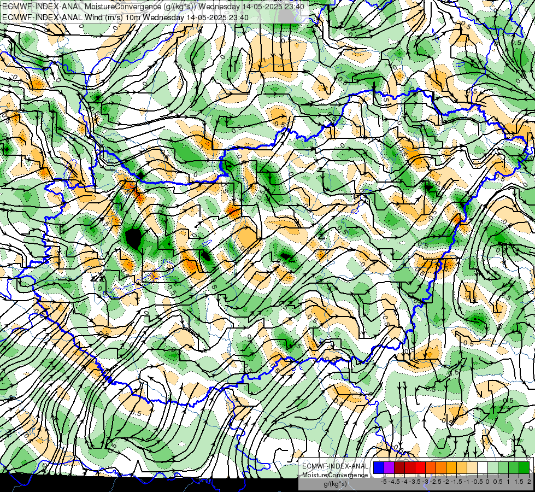Click the -1.5 tick label on legend scale
This screenshot has height=492, width=535.
click(x=456, y=482)
